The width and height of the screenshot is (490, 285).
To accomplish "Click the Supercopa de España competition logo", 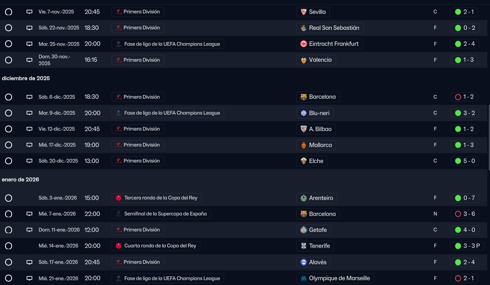I will [x=119, y=214].
